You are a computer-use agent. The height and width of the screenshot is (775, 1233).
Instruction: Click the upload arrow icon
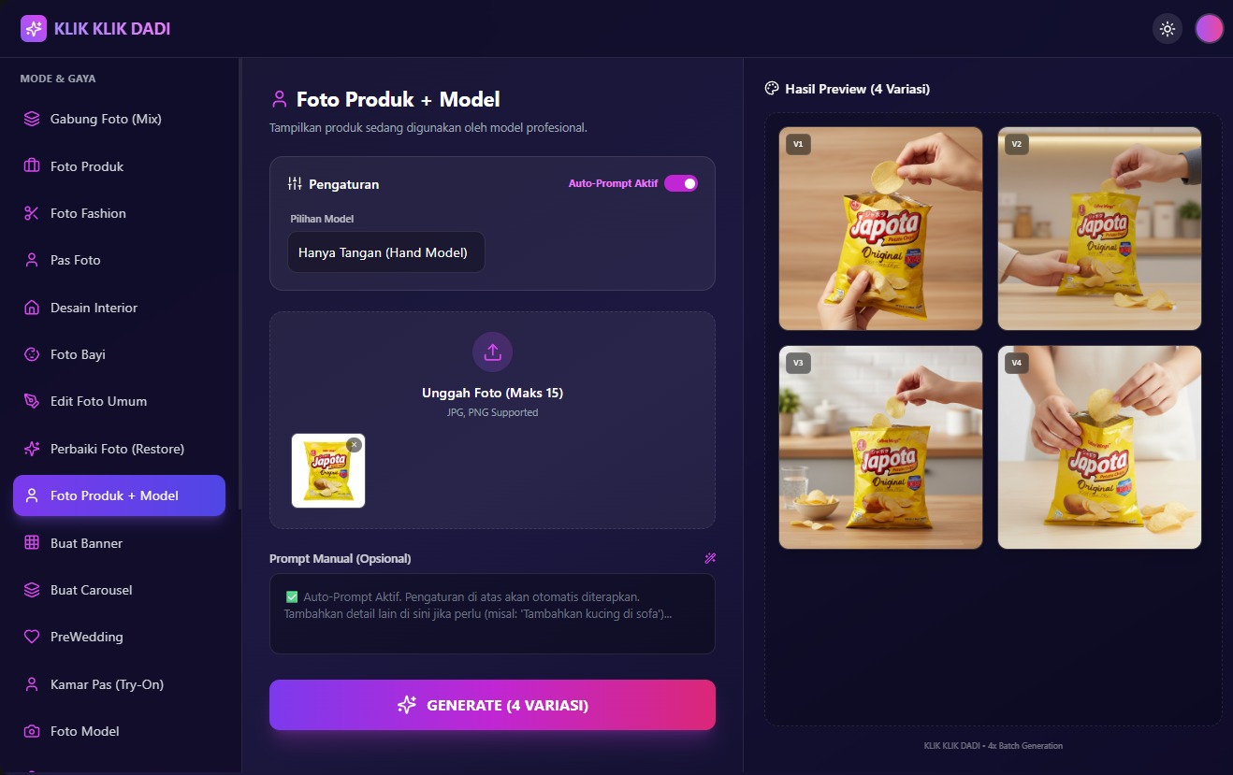[x=492, y=352]
